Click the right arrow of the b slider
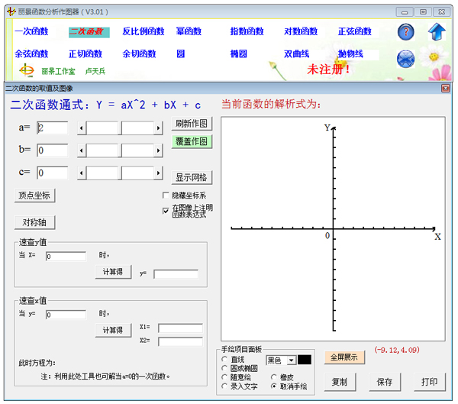Screen dimensions: 458x404 158,150
